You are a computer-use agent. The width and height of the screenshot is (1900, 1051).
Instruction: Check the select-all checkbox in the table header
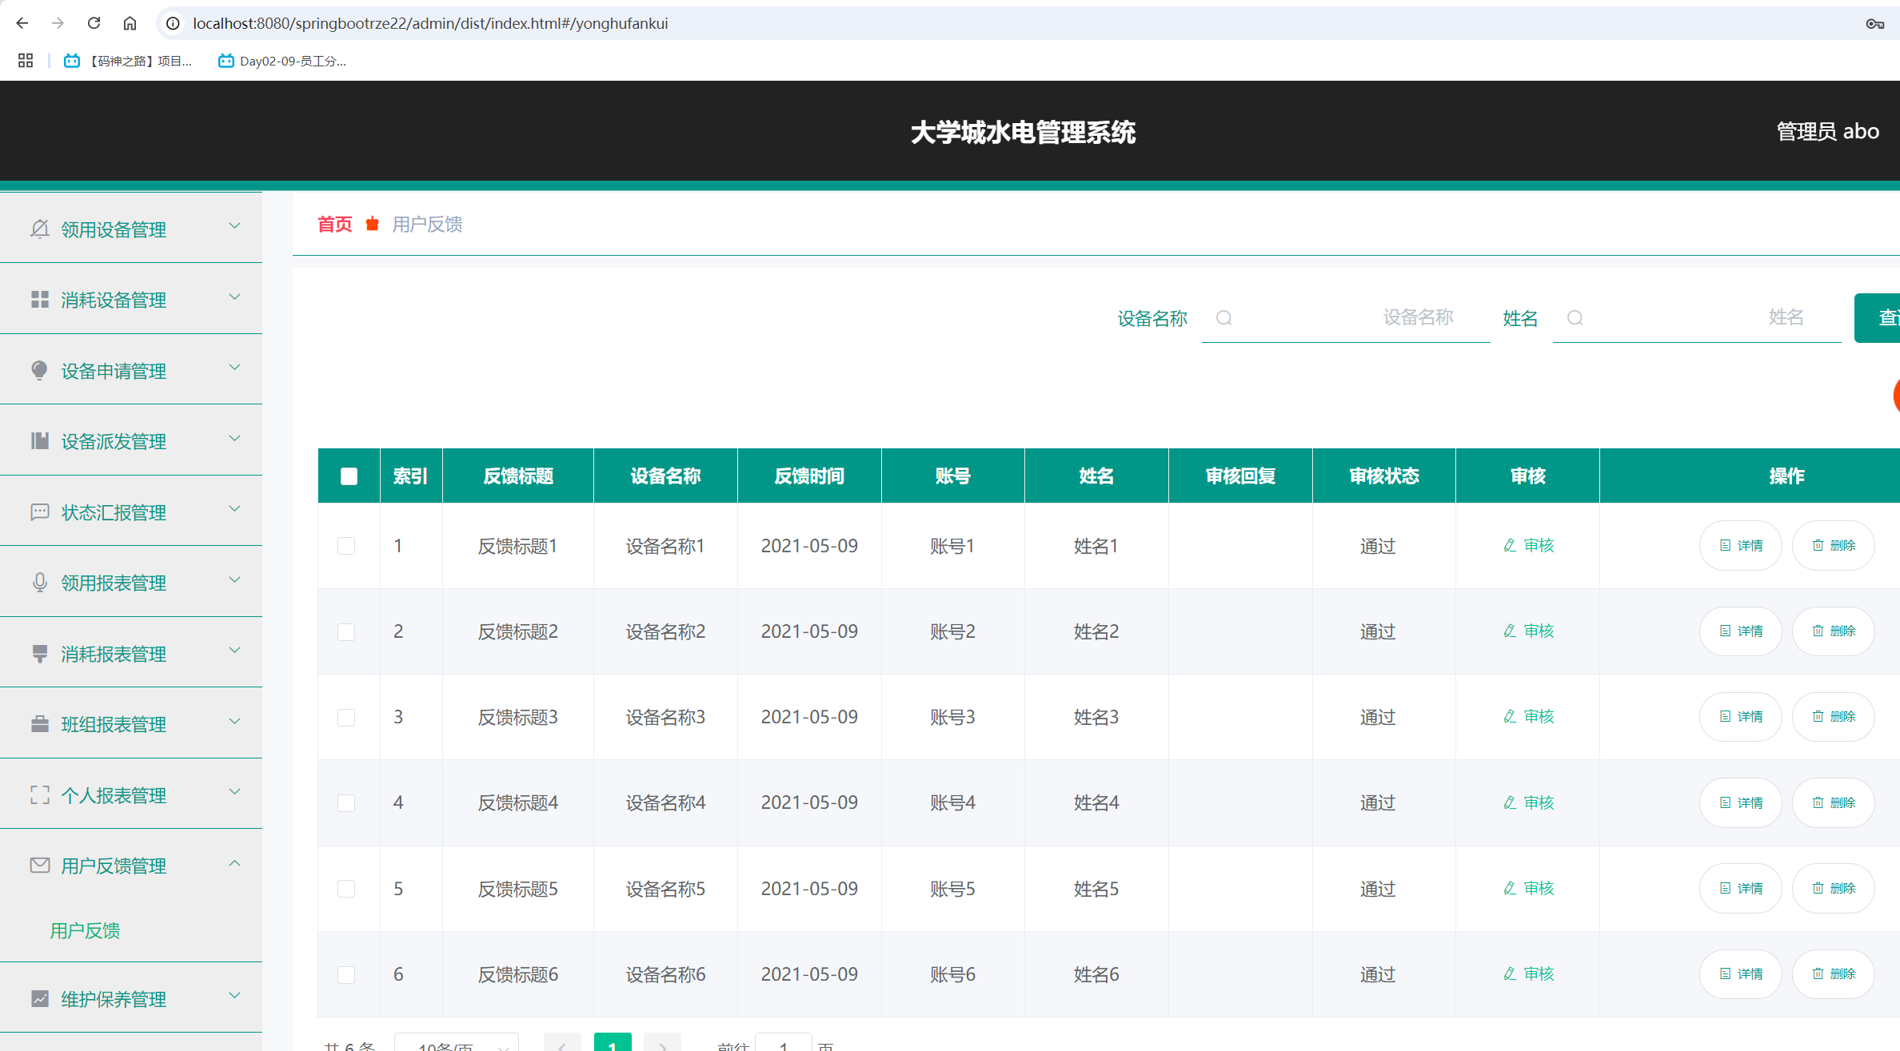pyautogui.click(x=349, y=476)
